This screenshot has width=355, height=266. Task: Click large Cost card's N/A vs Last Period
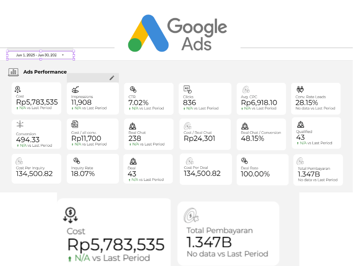coord(109,258)
